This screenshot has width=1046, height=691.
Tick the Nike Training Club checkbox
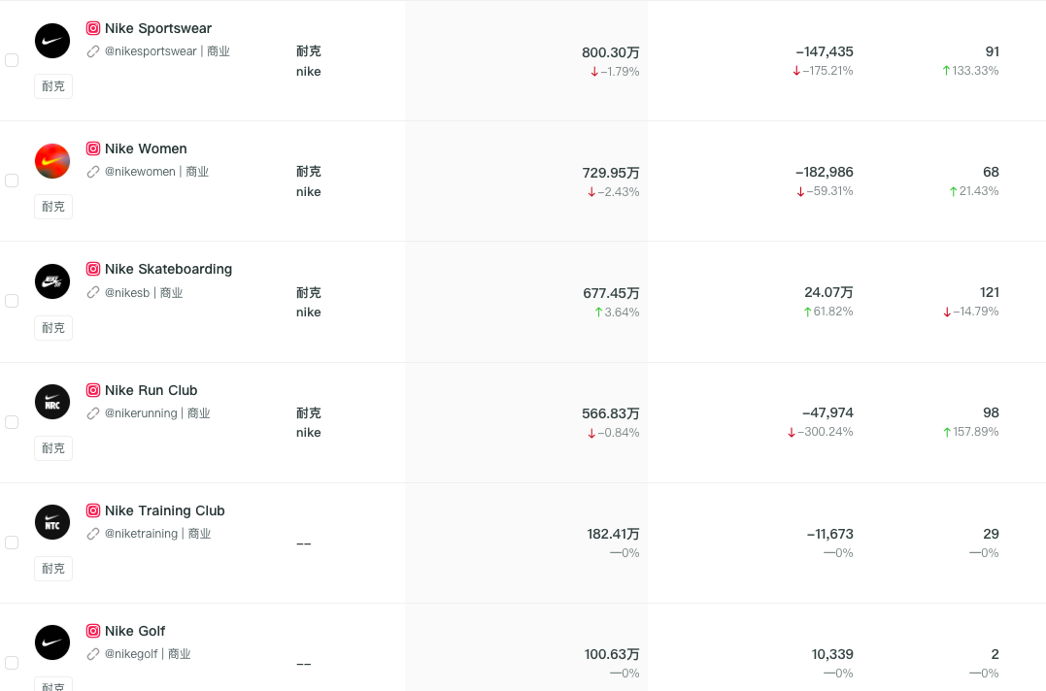point(12,543)
